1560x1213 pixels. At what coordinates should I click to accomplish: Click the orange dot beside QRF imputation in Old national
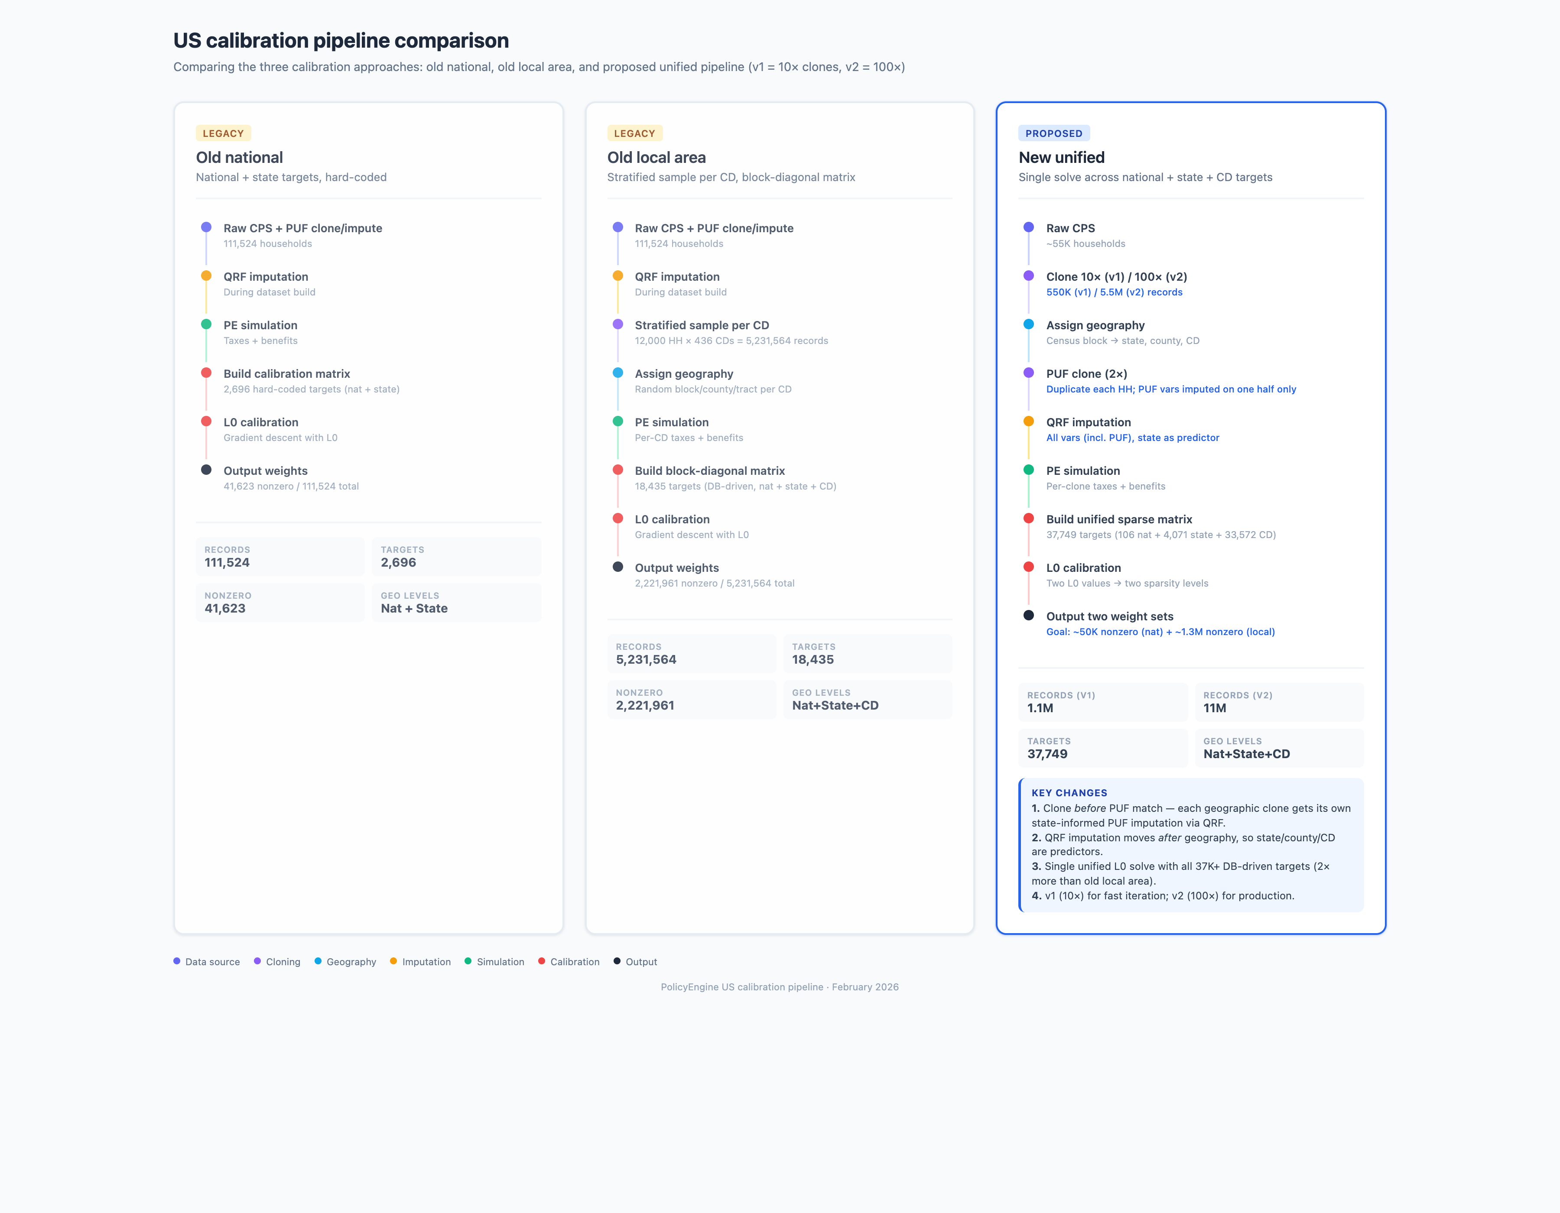(206, 276)
